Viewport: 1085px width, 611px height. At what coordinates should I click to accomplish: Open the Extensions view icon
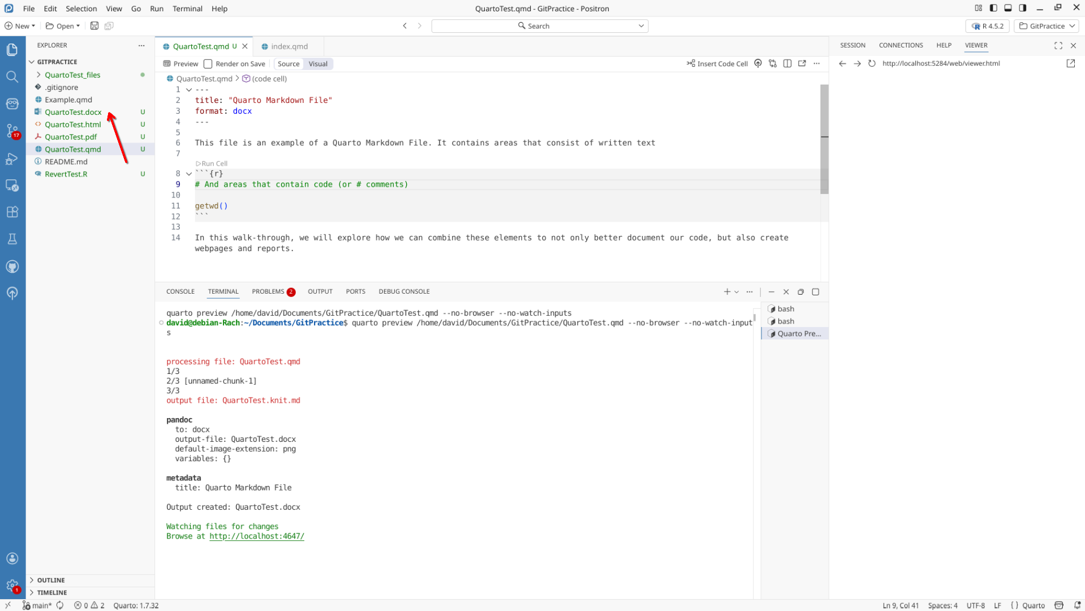click(x=12, y=212)
